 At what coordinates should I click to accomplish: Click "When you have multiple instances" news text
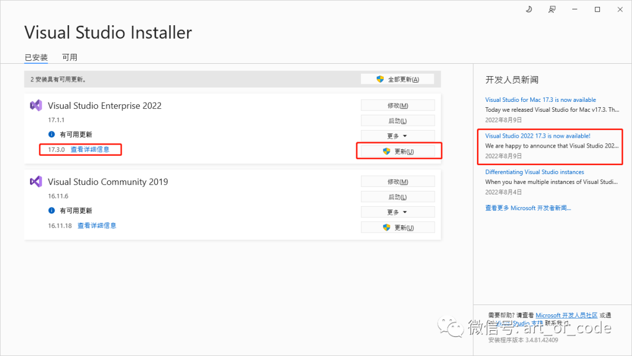551,182
